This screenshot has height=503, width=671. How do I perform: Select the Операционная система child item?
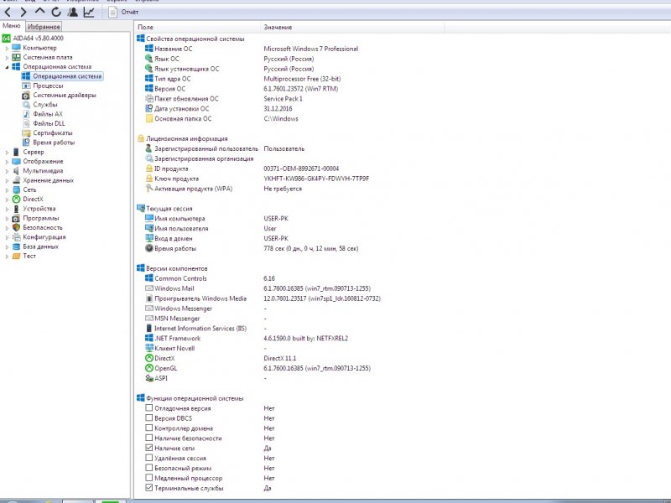62,76
